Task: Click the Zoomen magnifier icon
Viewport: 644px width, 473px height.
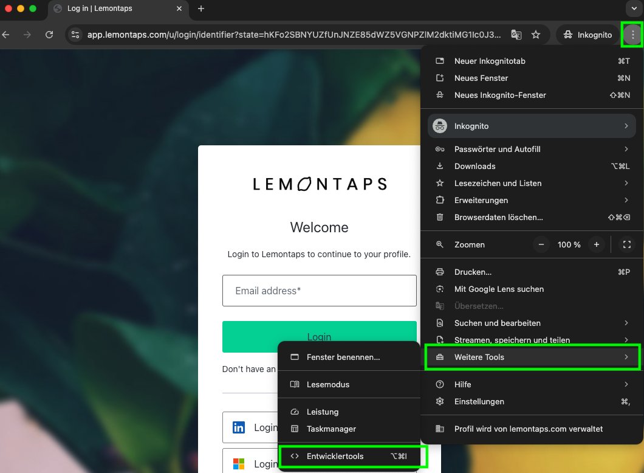Action: pos(439,244)
